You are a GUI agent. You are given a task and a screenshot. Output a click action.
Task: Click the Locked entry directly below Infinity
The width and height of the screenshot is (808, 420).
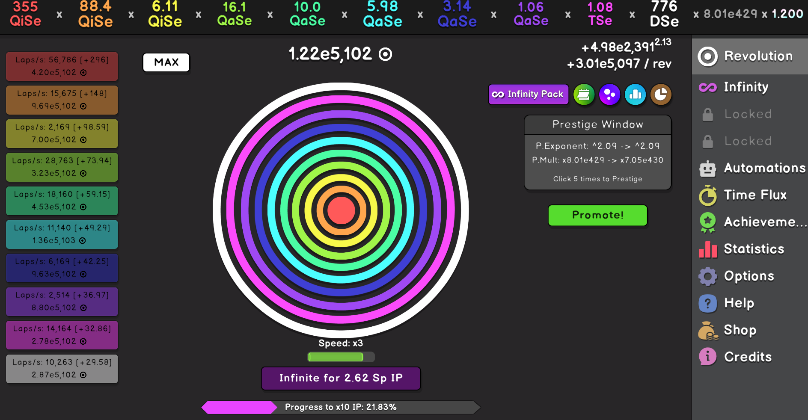[x=750, y=114]
